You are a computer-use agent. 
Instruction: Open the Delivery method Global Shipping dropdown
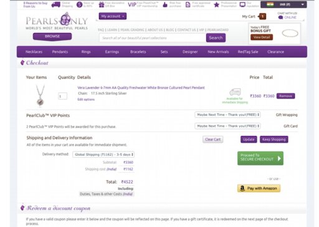pyautogui.click(x=103, y=155)
